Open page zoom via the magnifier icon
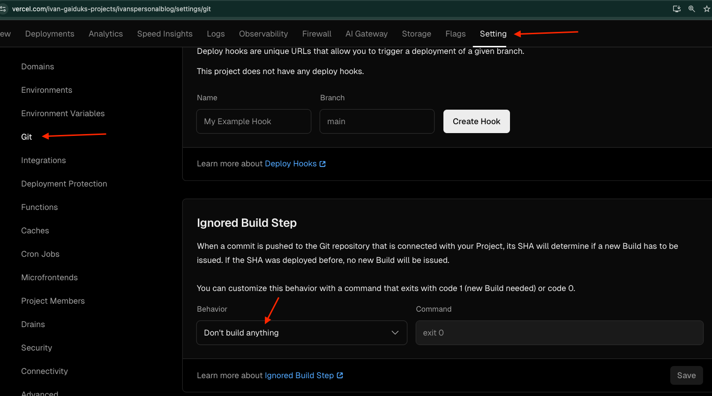The image size is (712, 396). (692, 8)
